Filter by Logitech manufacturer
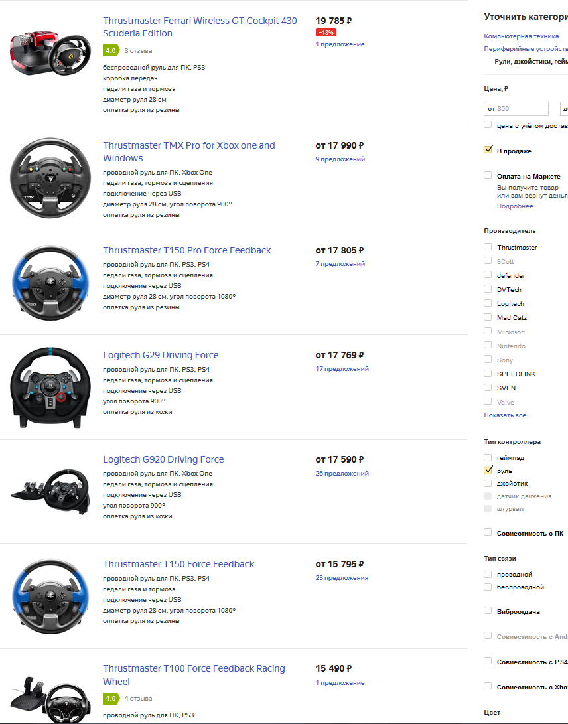Viewport: 568px width, 724px height. point(488,303)
